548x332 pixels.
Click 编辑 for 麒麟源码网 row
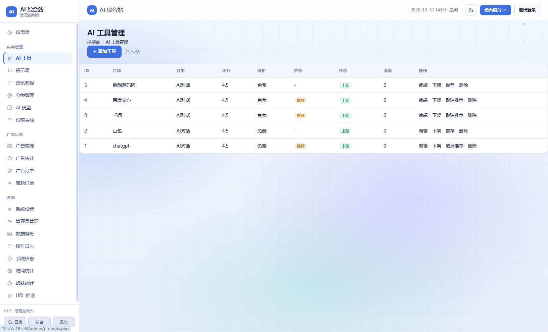coord(423,85)
